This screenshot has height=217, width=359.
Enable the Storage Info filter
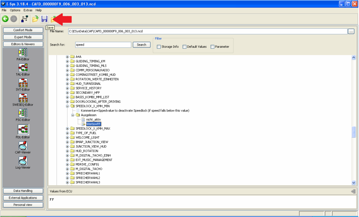pos(159,47)
